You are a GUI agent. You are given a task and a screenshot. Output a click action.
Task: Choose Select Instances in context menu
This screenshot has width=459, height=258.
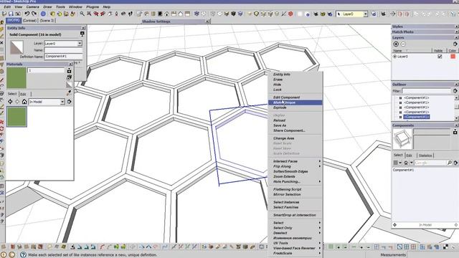click(x=295, y=202)
